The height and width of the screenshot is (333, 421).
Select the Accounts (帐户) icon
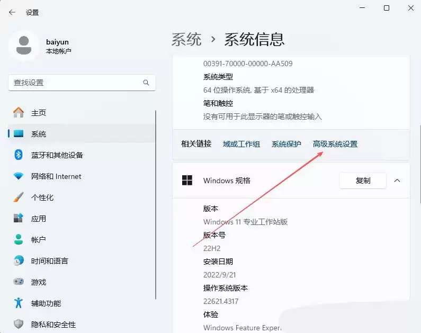(x=19, y=240)
